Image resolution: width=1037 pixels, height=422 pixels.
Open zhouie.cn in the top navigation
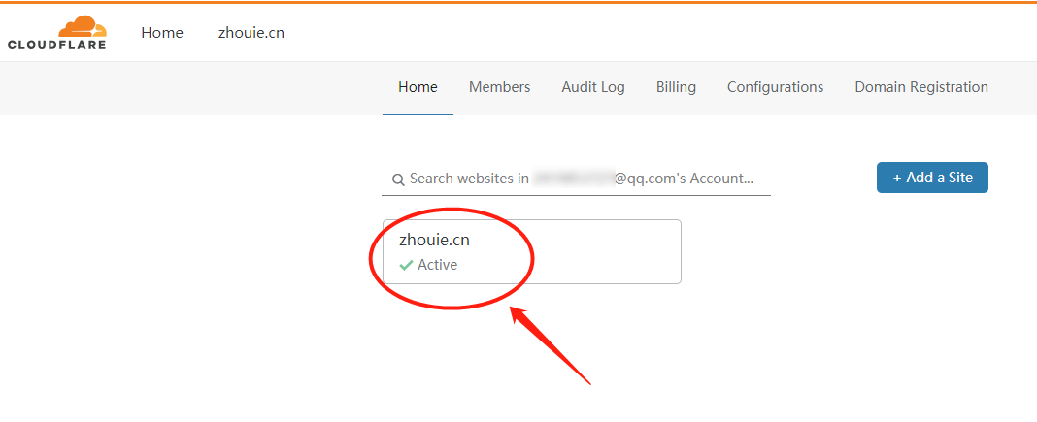(x=251, y=32)
